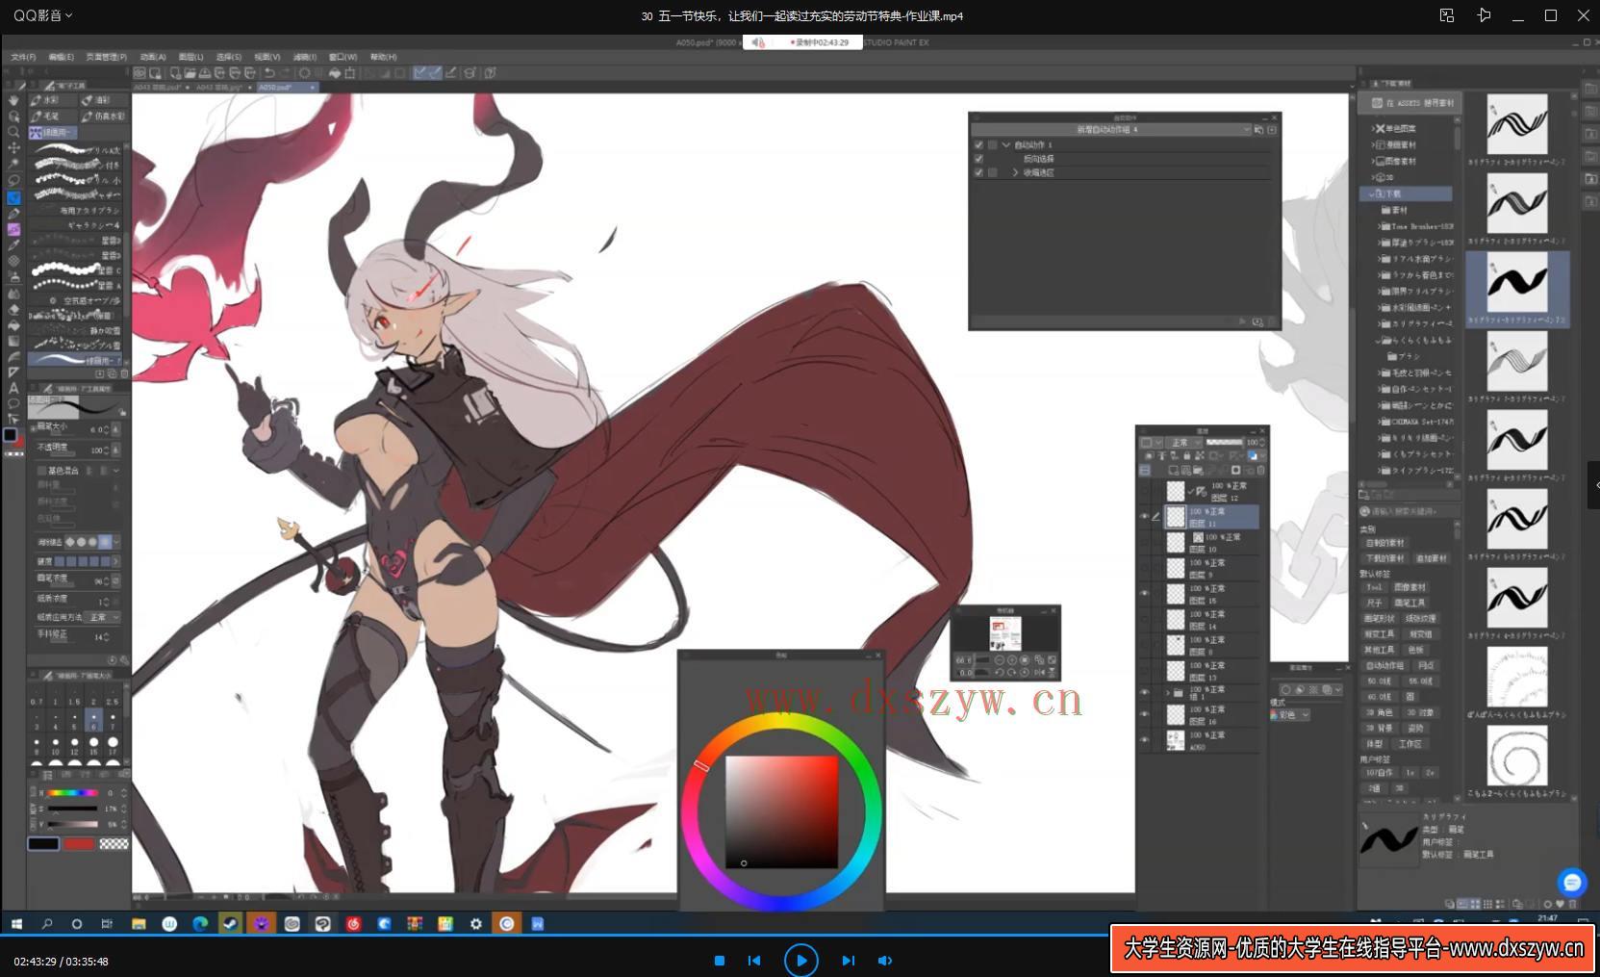Open QQ影音 main menu dropdown
The image size is (1600, 977).
[x=42, y=15]
